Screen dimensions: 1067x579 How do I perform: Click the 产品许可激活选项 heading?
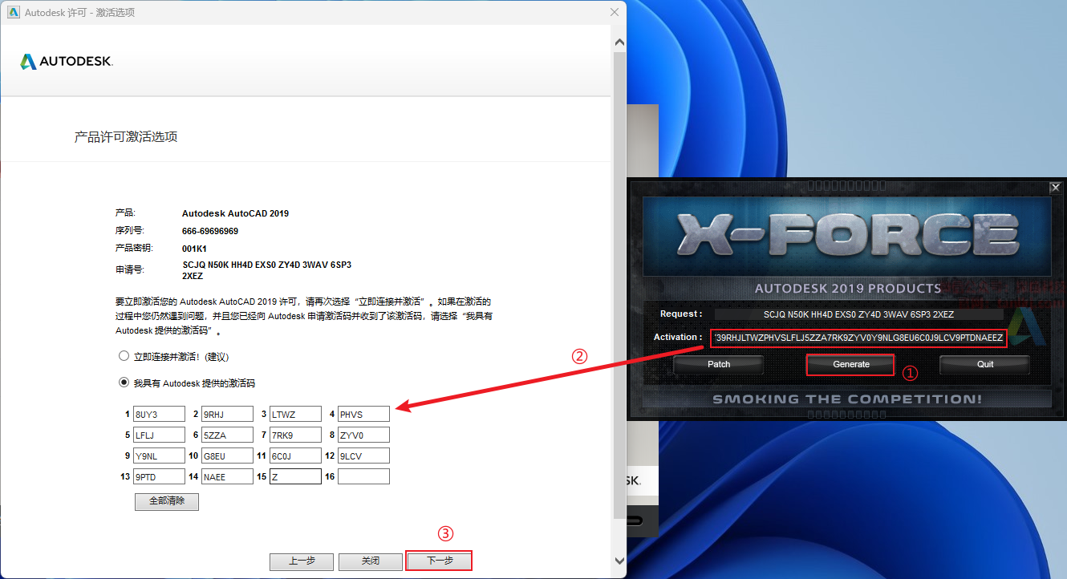(x=126, y=137)
